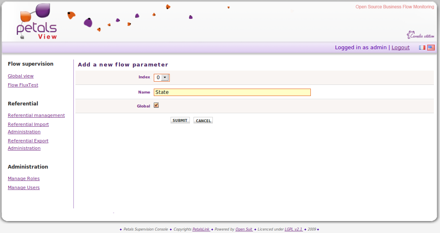Log out via the Logout link
The width and height of the screenshot is (440, 233).
tap(400, 48)
